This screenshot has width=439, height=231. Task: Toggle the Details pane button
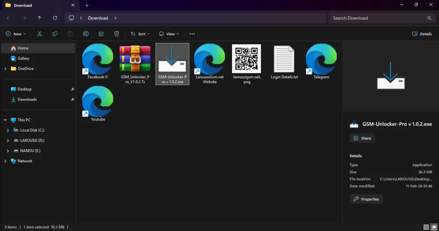coord(422,34)
